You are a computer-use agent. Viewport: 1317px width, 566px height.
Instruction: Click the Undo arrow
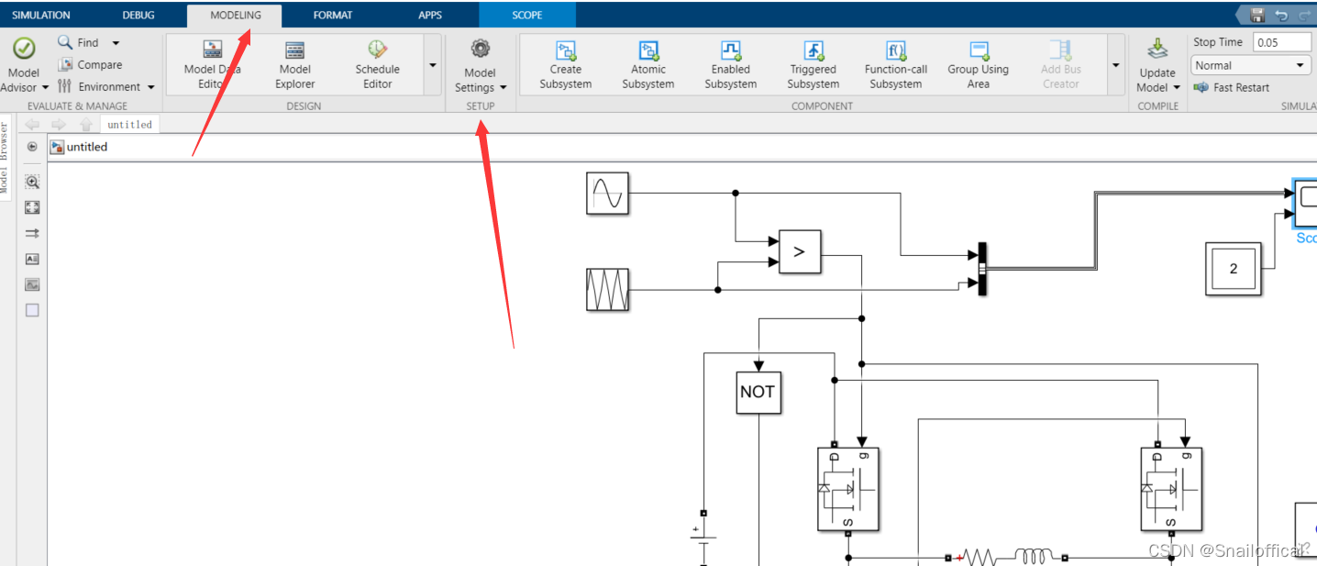pyautogui.click(x=1281, y=15)
